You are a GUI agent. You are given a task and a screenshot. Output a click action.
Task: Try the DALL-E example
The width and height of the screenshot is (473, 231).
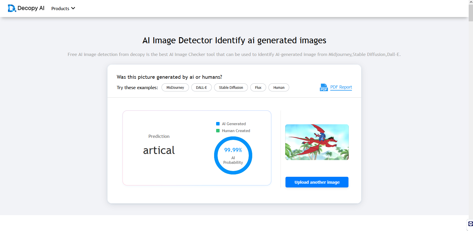click(x=201, y=87)
